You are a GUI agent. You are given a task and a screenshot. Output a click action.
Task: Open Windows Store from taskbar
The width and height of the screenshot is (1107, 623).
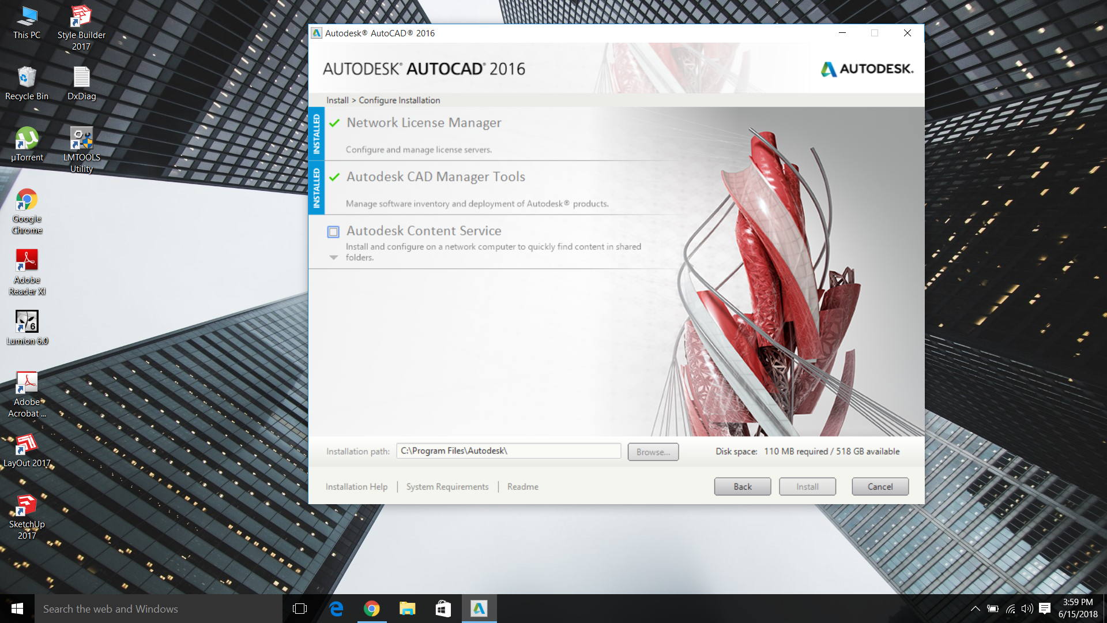(x=443, y=609)
